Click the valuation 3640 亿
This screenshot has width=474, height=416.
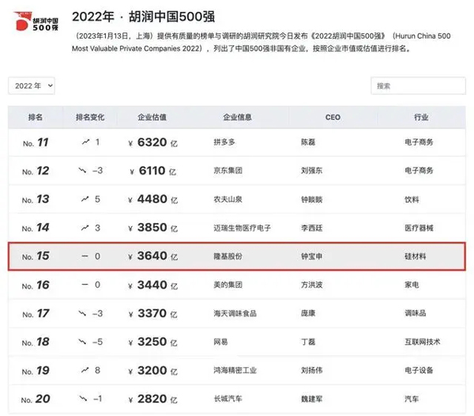(x=153, y=256)
